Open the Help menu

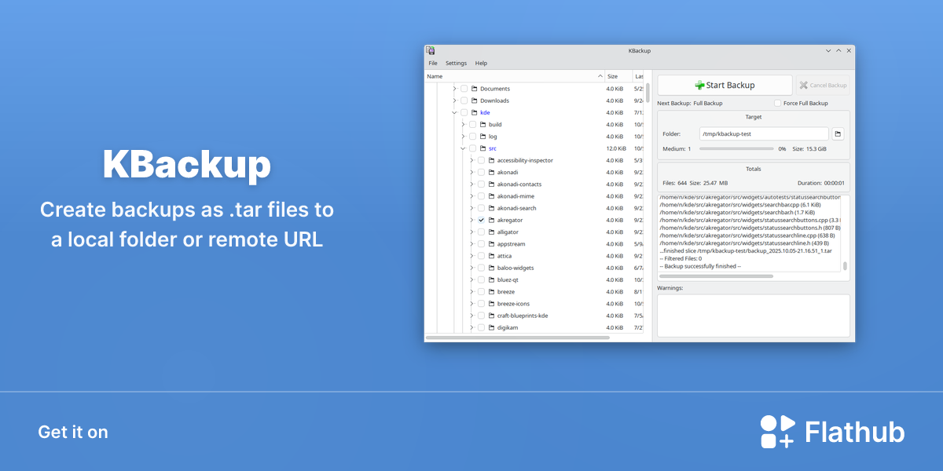coord(481,63)
